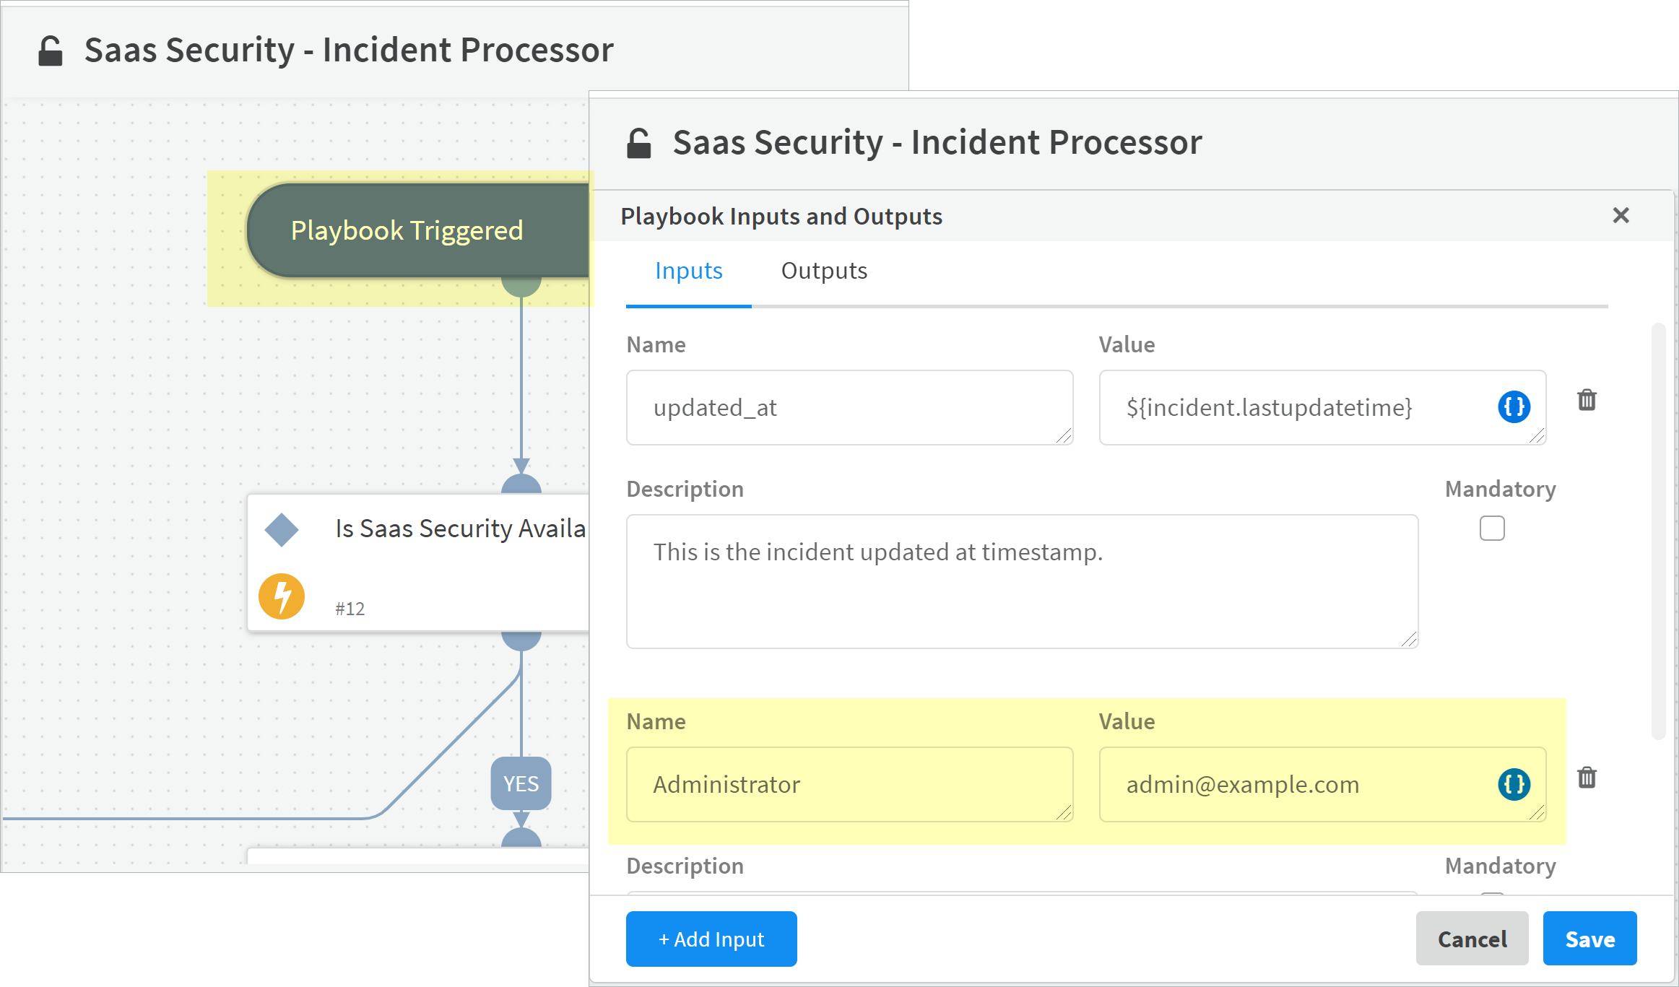Viewport: 1679px width, 987px height.
Task: Toggle Mandatory checkbox for updated_at input
Action: [x=1492, y=528]
